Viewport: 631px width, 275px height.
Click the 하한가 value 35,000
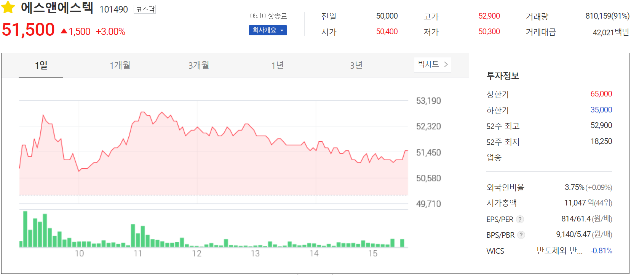(601, 110)
